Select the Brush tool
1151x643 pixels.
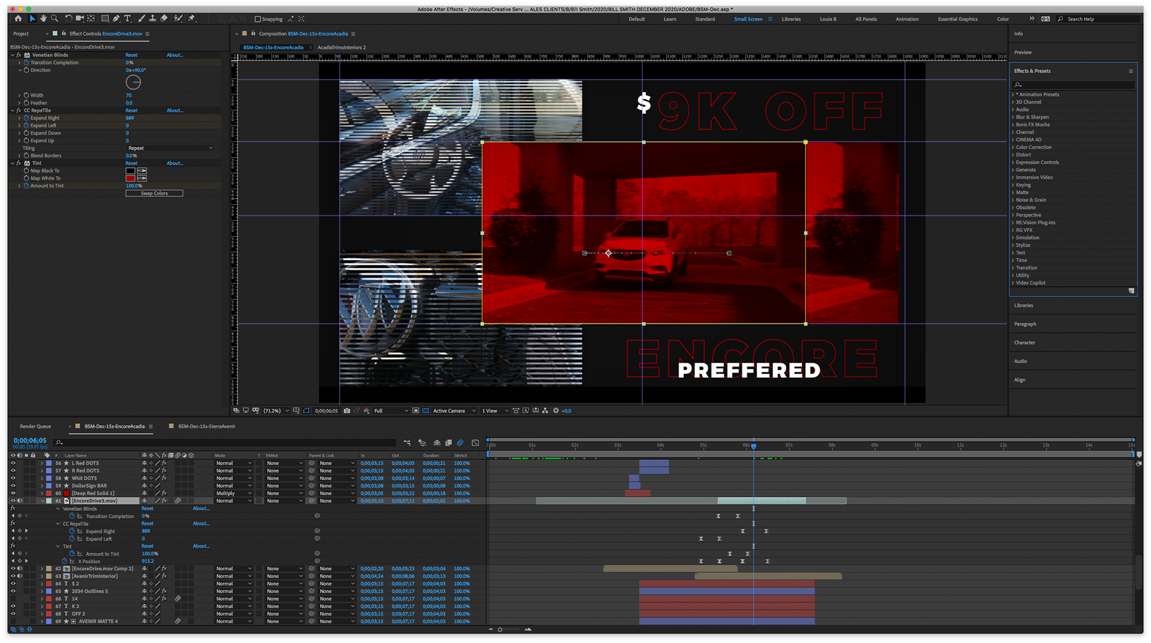(141, 19)
